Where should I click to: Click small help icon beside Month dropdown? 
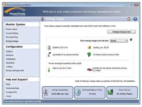click(131, 40)
